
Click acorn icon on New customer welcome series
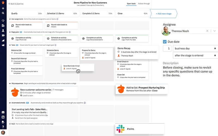click(15, 92)
